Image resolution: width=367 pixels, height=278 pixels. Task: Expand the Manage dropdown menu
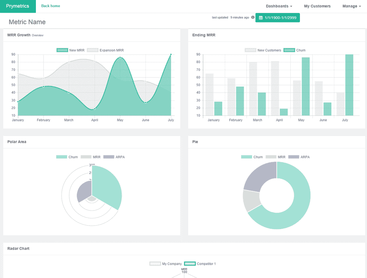pos(351,6)
